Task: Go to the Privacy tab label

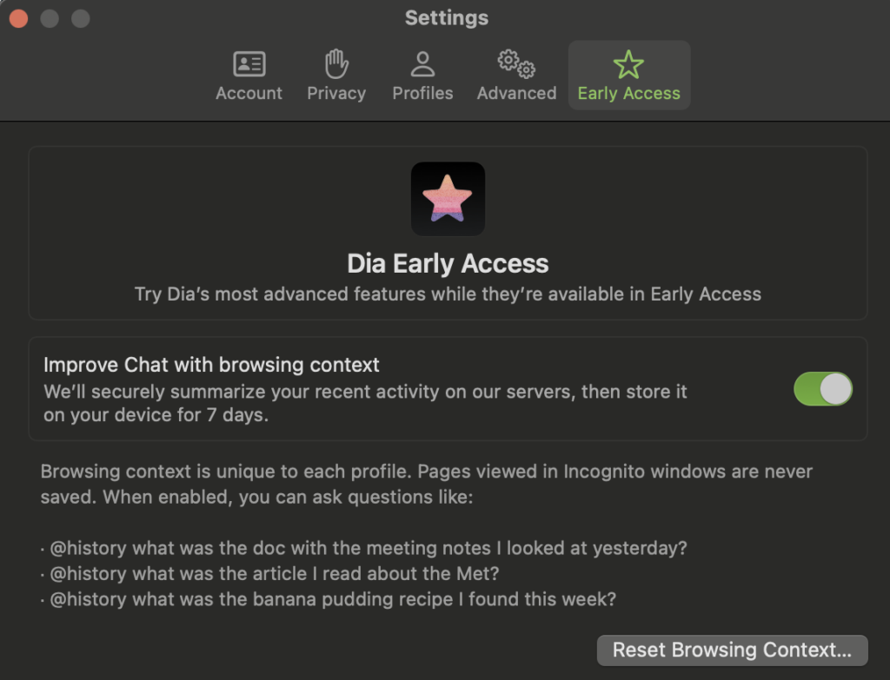Action: [336, 93]
